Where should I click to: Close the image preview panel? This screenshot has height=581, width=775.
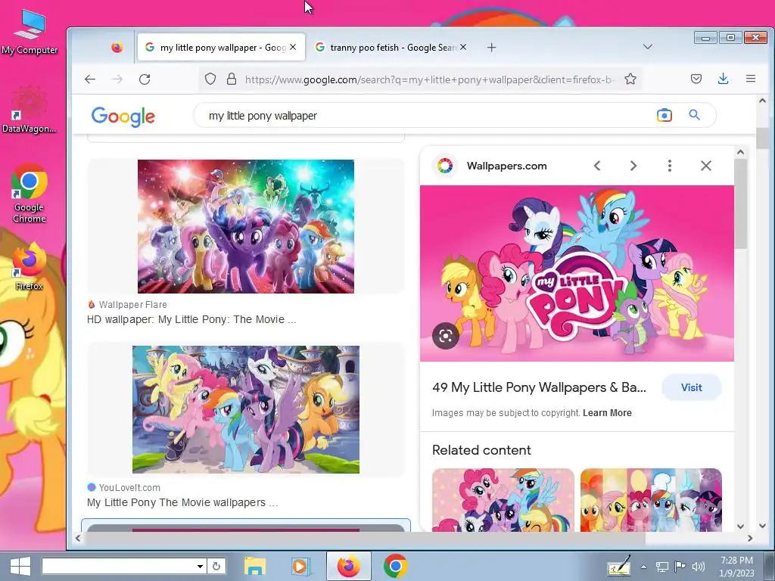[706, 166]
